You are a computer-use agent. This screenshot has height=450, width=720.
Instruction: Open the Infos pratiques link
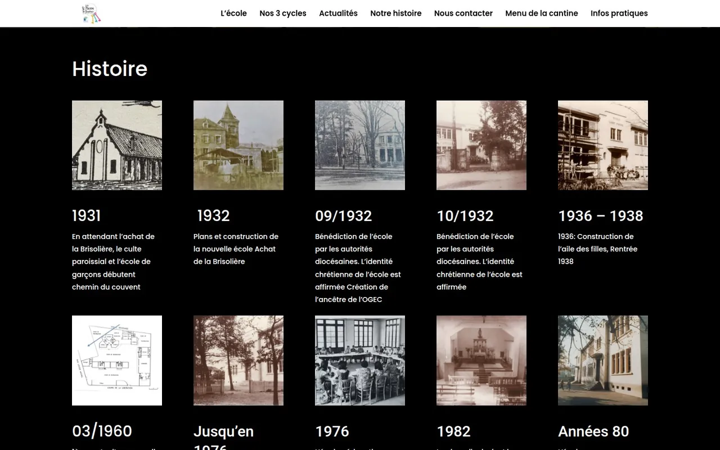(619, 13)
